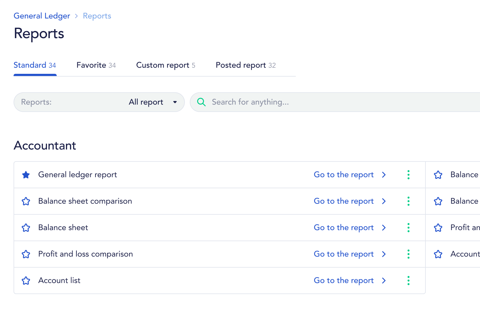Viewport: 480px width, 315px height.
Task: Navigate to General Ledger breadcrumb
Action: pyautogui.click(x=42, y=16)
